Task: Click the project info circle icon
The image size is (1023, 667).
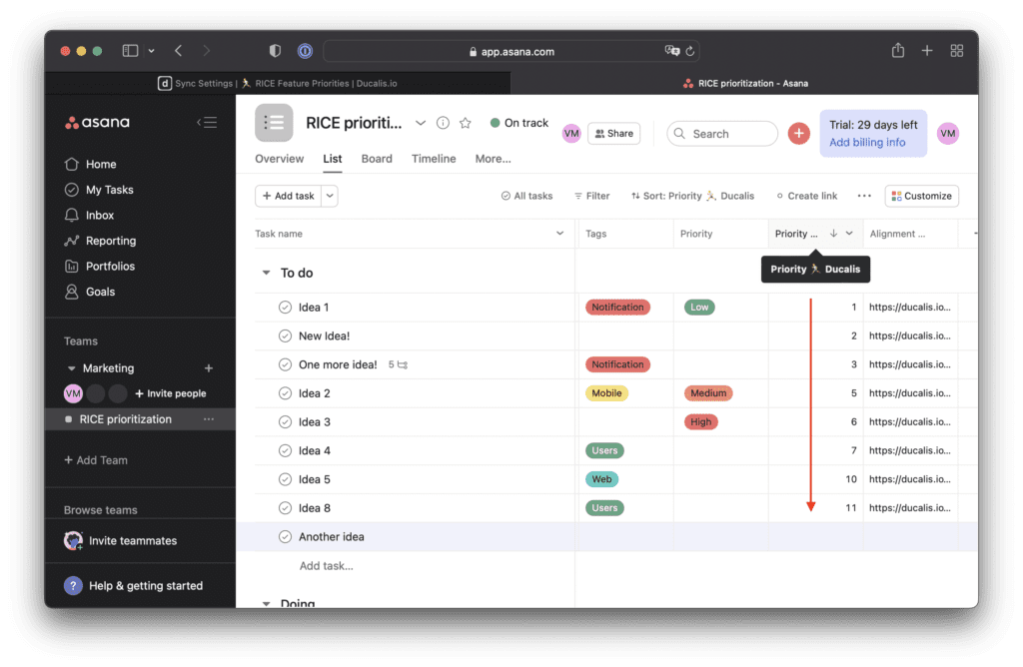Action: pyautogui.click(x=442, y=122)
